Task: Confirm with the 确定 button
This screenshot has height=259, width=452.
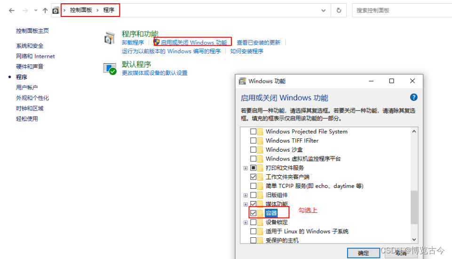Action: (x=363, y=253)
